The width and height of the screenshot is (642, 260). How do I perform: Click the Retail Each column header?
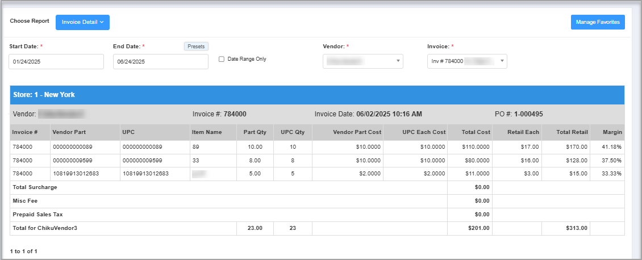tap(523, 132)
